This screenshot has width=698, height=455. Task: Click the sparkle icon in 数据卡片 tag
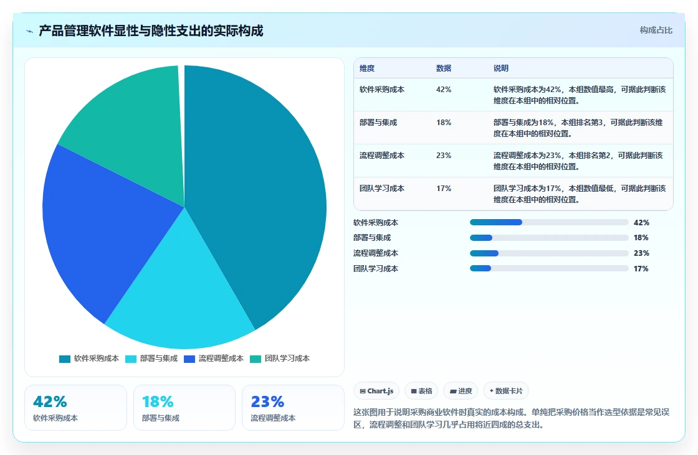(492, 391)
